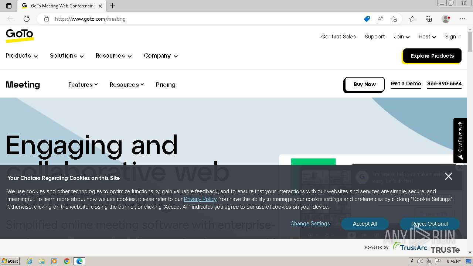
Task: Click Contact Sales link
Action: pos(338,37)
